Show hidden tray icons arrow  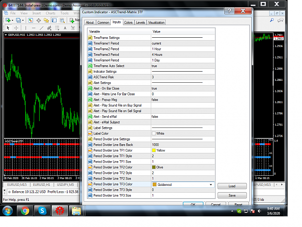pyautogui.click(x=232, y=211)
